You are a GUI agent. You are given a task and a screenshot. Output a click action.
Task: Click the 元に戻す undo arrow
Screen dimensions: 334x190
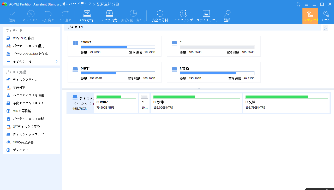(48, 14)
